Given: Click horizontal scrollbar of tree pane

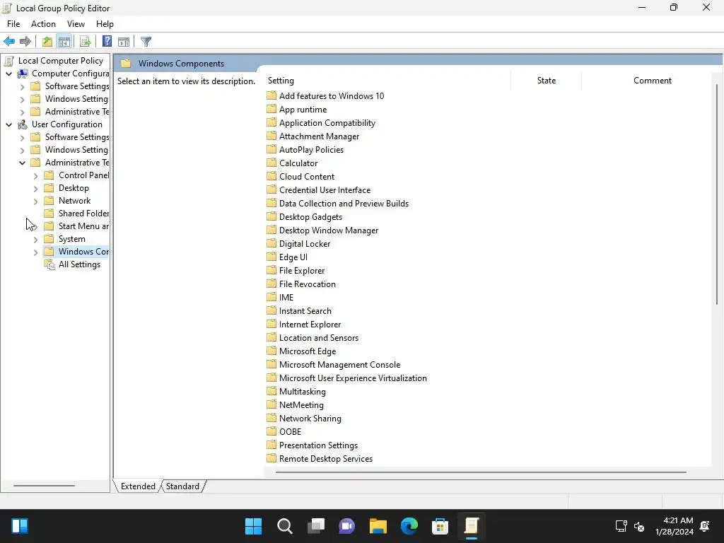Looking at the screenshot, I should point(44,485).
